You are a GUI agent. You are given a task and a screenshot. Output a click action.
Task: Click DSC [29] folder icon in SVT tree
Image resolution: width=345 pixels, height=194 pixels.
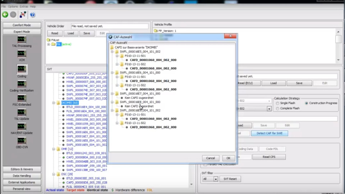[58, 174]
